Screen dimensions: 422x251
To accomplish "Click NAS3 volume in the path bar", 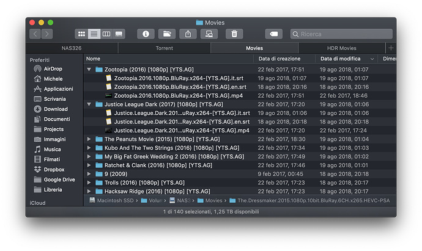I will pos(180,200).
